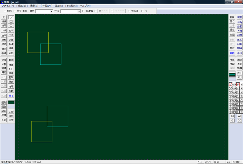Open the 設定(S) menu
Viewport: 243px width, 164px height.
[x=58, y=6]
